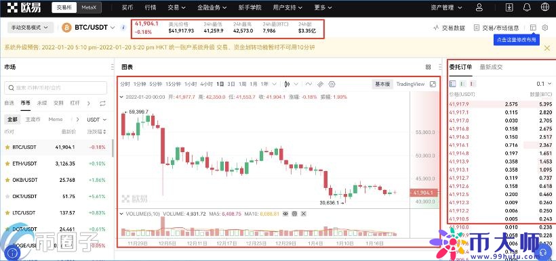The image size is (556, 261).
Task: Select the 委托订单 order book tab
Action: (x=460, y=67)
